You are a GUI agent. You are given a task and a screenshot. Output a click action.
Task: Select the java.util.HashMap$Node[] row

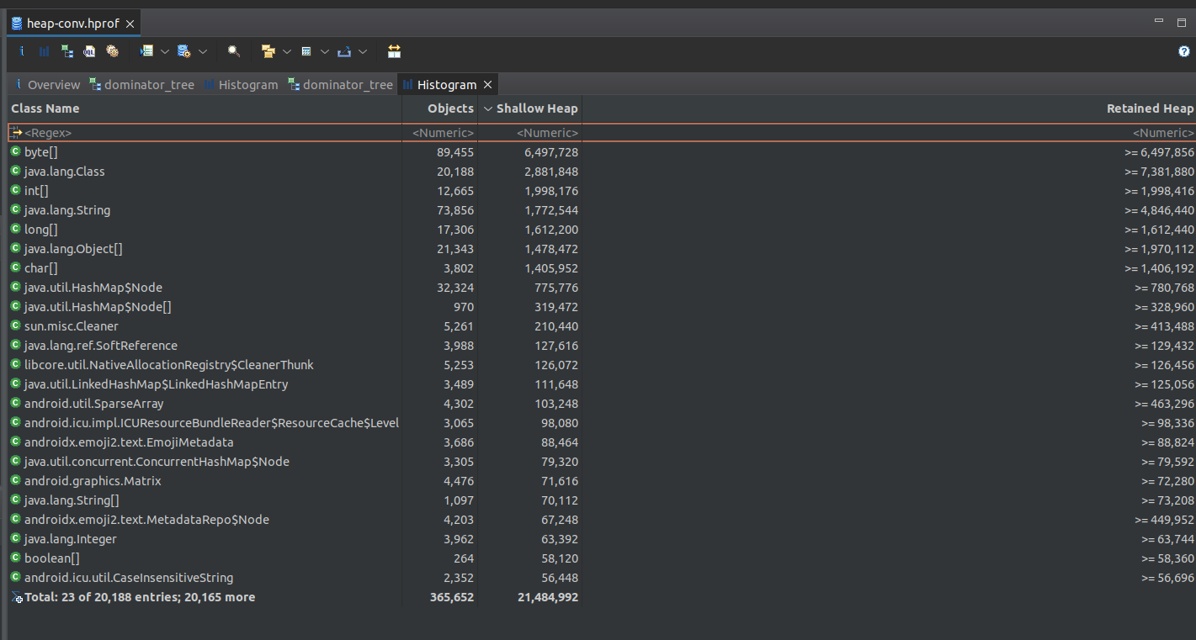tap(602, 307)
